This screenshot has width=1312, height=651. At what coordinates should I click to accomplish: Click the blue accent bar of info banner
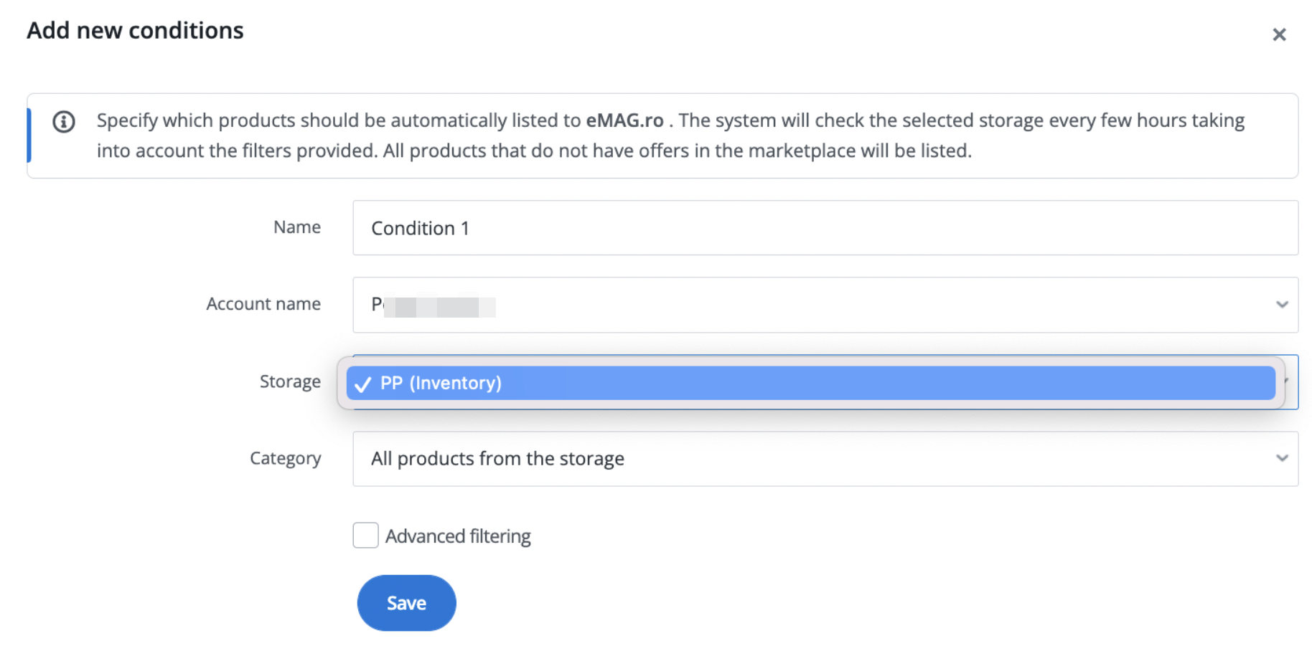(x=29, y=136)
